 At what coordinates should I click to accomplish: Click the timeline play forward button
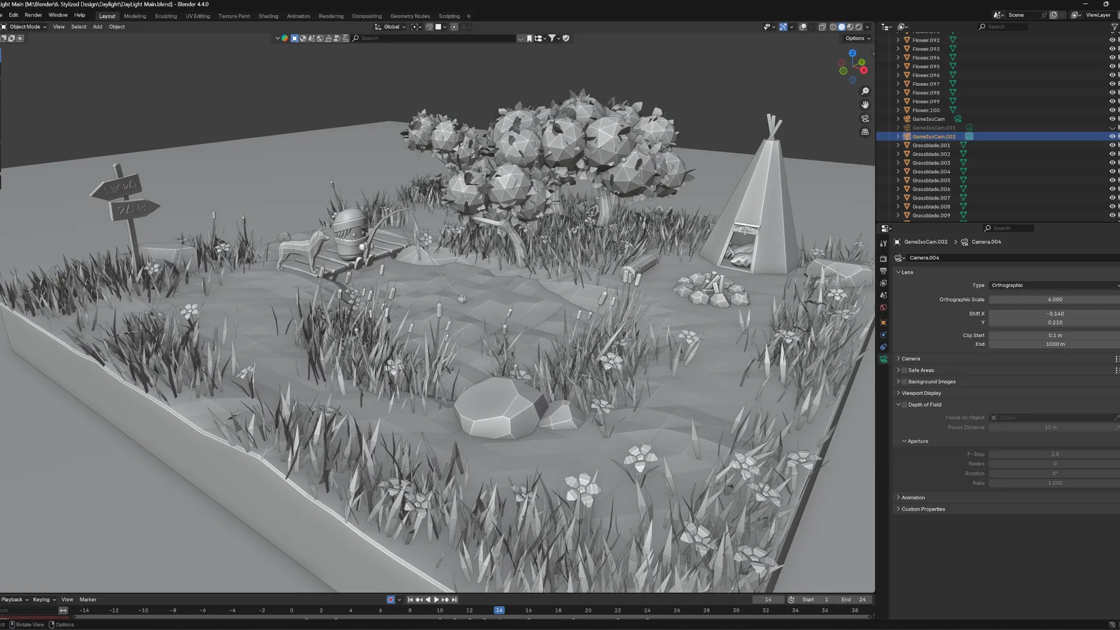(436, 600)
